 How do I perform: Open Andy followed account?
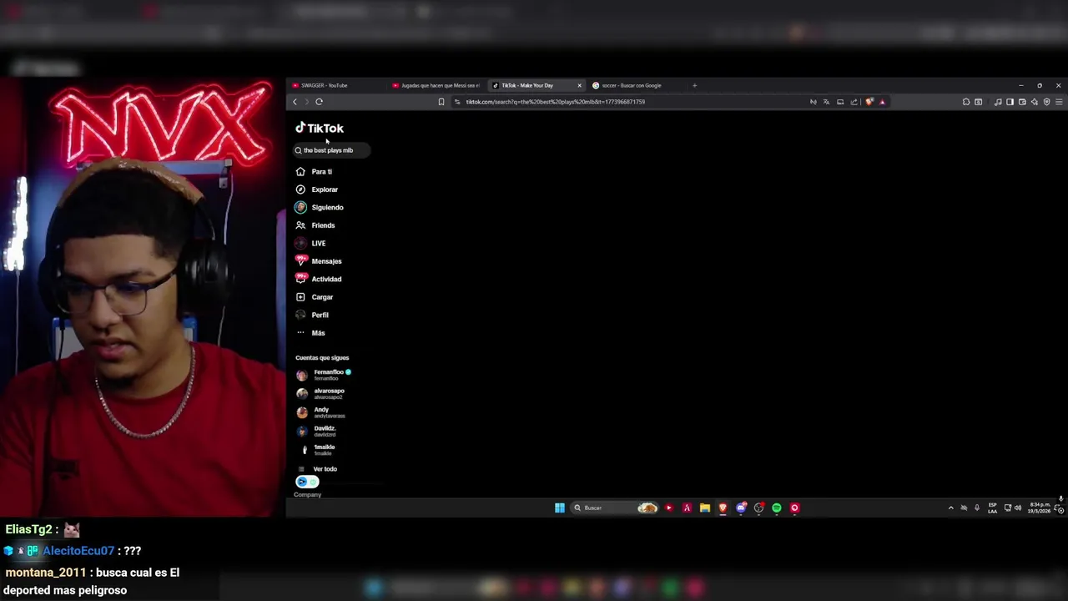321,412
